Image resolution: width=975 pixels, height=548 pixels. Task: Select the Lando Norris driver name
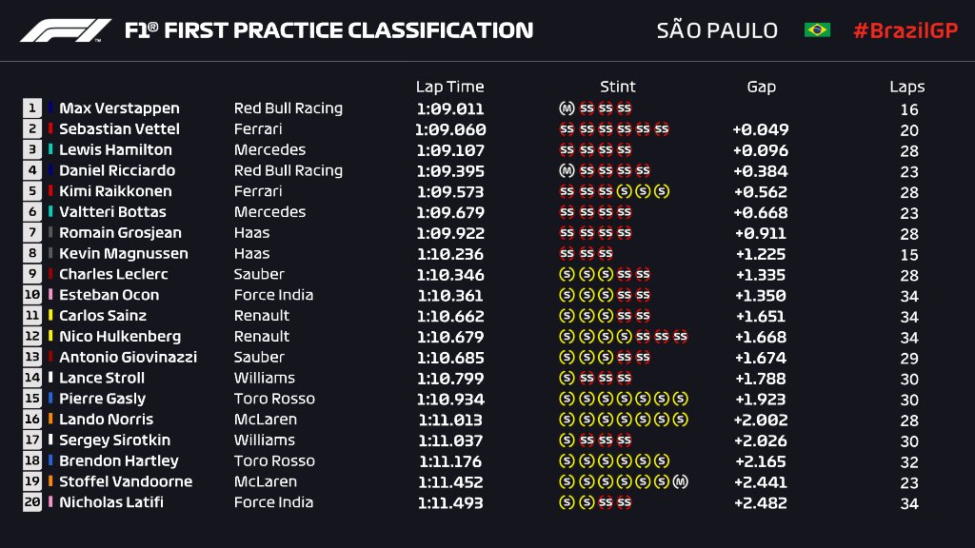click(106, 420)
